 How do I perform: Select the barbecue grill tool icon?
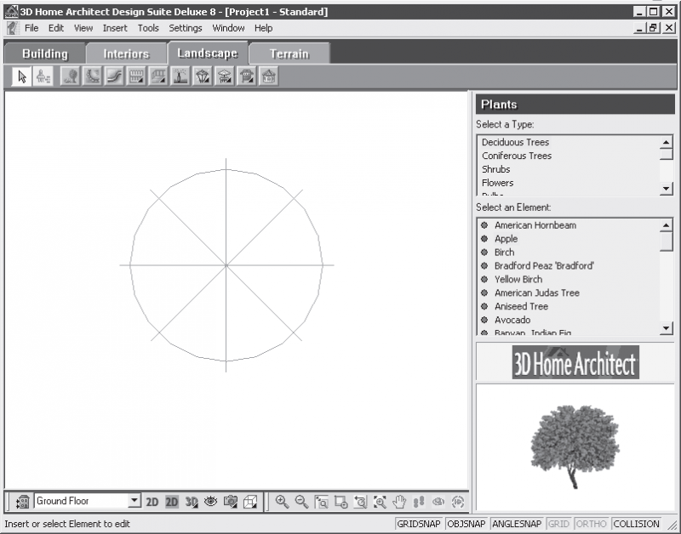(247, 77)
